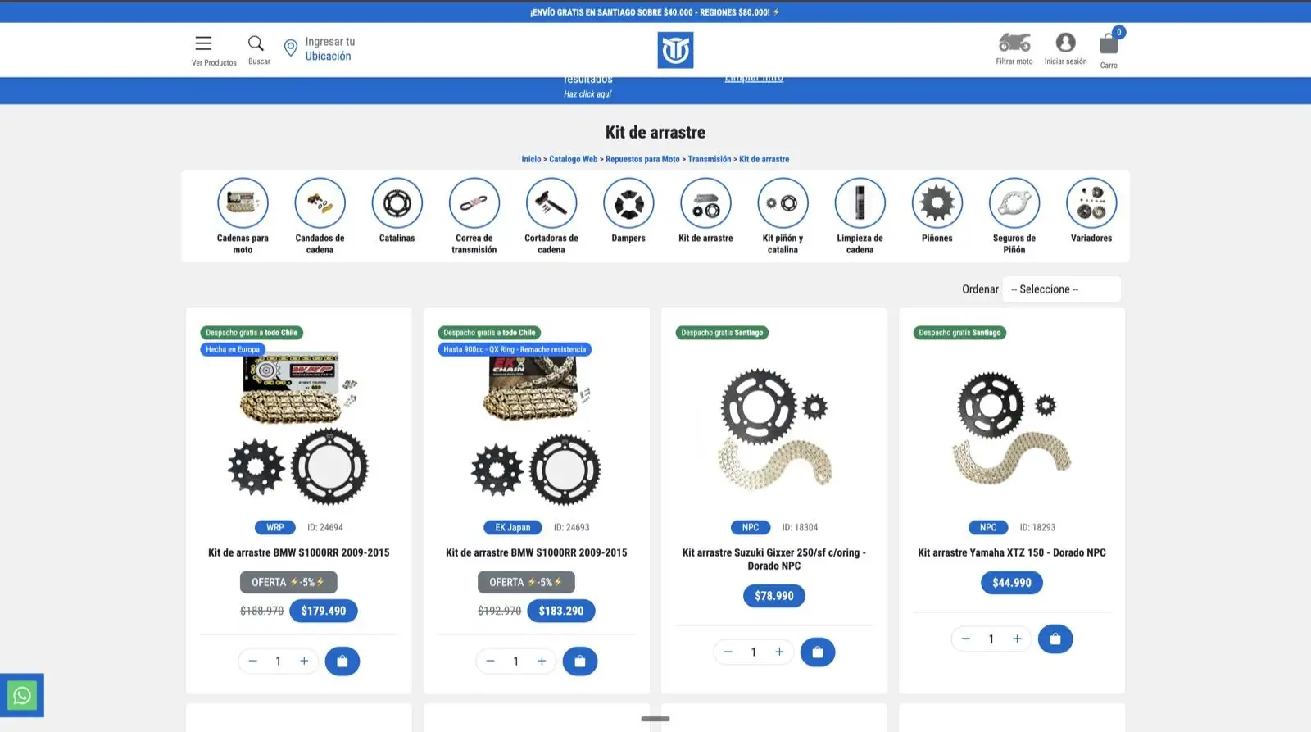Decrease quantity for WRP BMW S1000RR kit

(x=252, y=662)
